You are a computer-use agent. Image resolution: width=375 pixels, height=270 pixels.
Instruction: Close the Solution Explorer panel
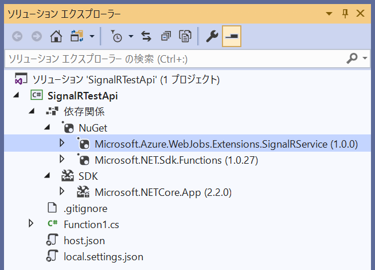360,13
